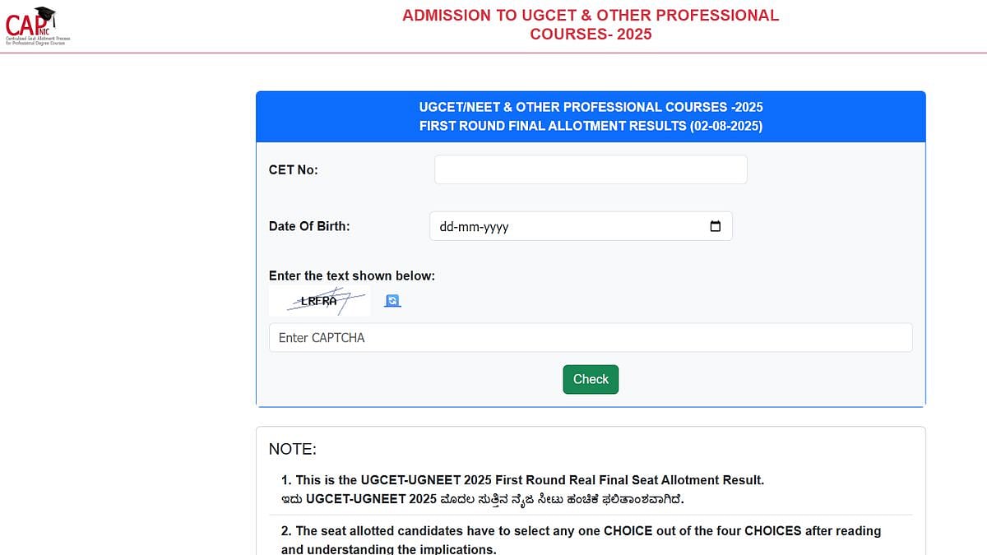Click note 1 about Real Final Seat Allotment
The image size is (987, 555).
[x=522, y=479]
